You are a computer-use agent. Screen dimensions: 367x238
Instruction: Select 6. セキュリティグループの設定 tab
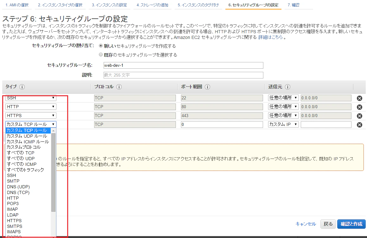pos(253,5)
